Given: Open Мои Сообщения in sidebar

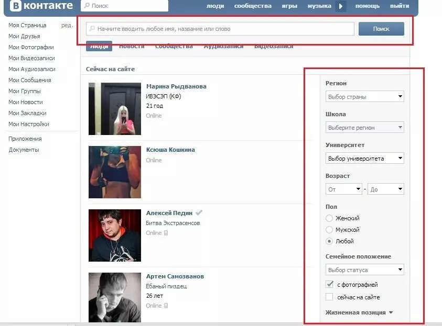Looking at the screenshot, I should pos(29,80).
